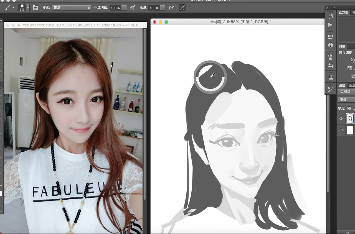Image resolution: width=355 pixels, height=234 pixels.
Task: Open the 流量 slider arrow
Action: 163,8
